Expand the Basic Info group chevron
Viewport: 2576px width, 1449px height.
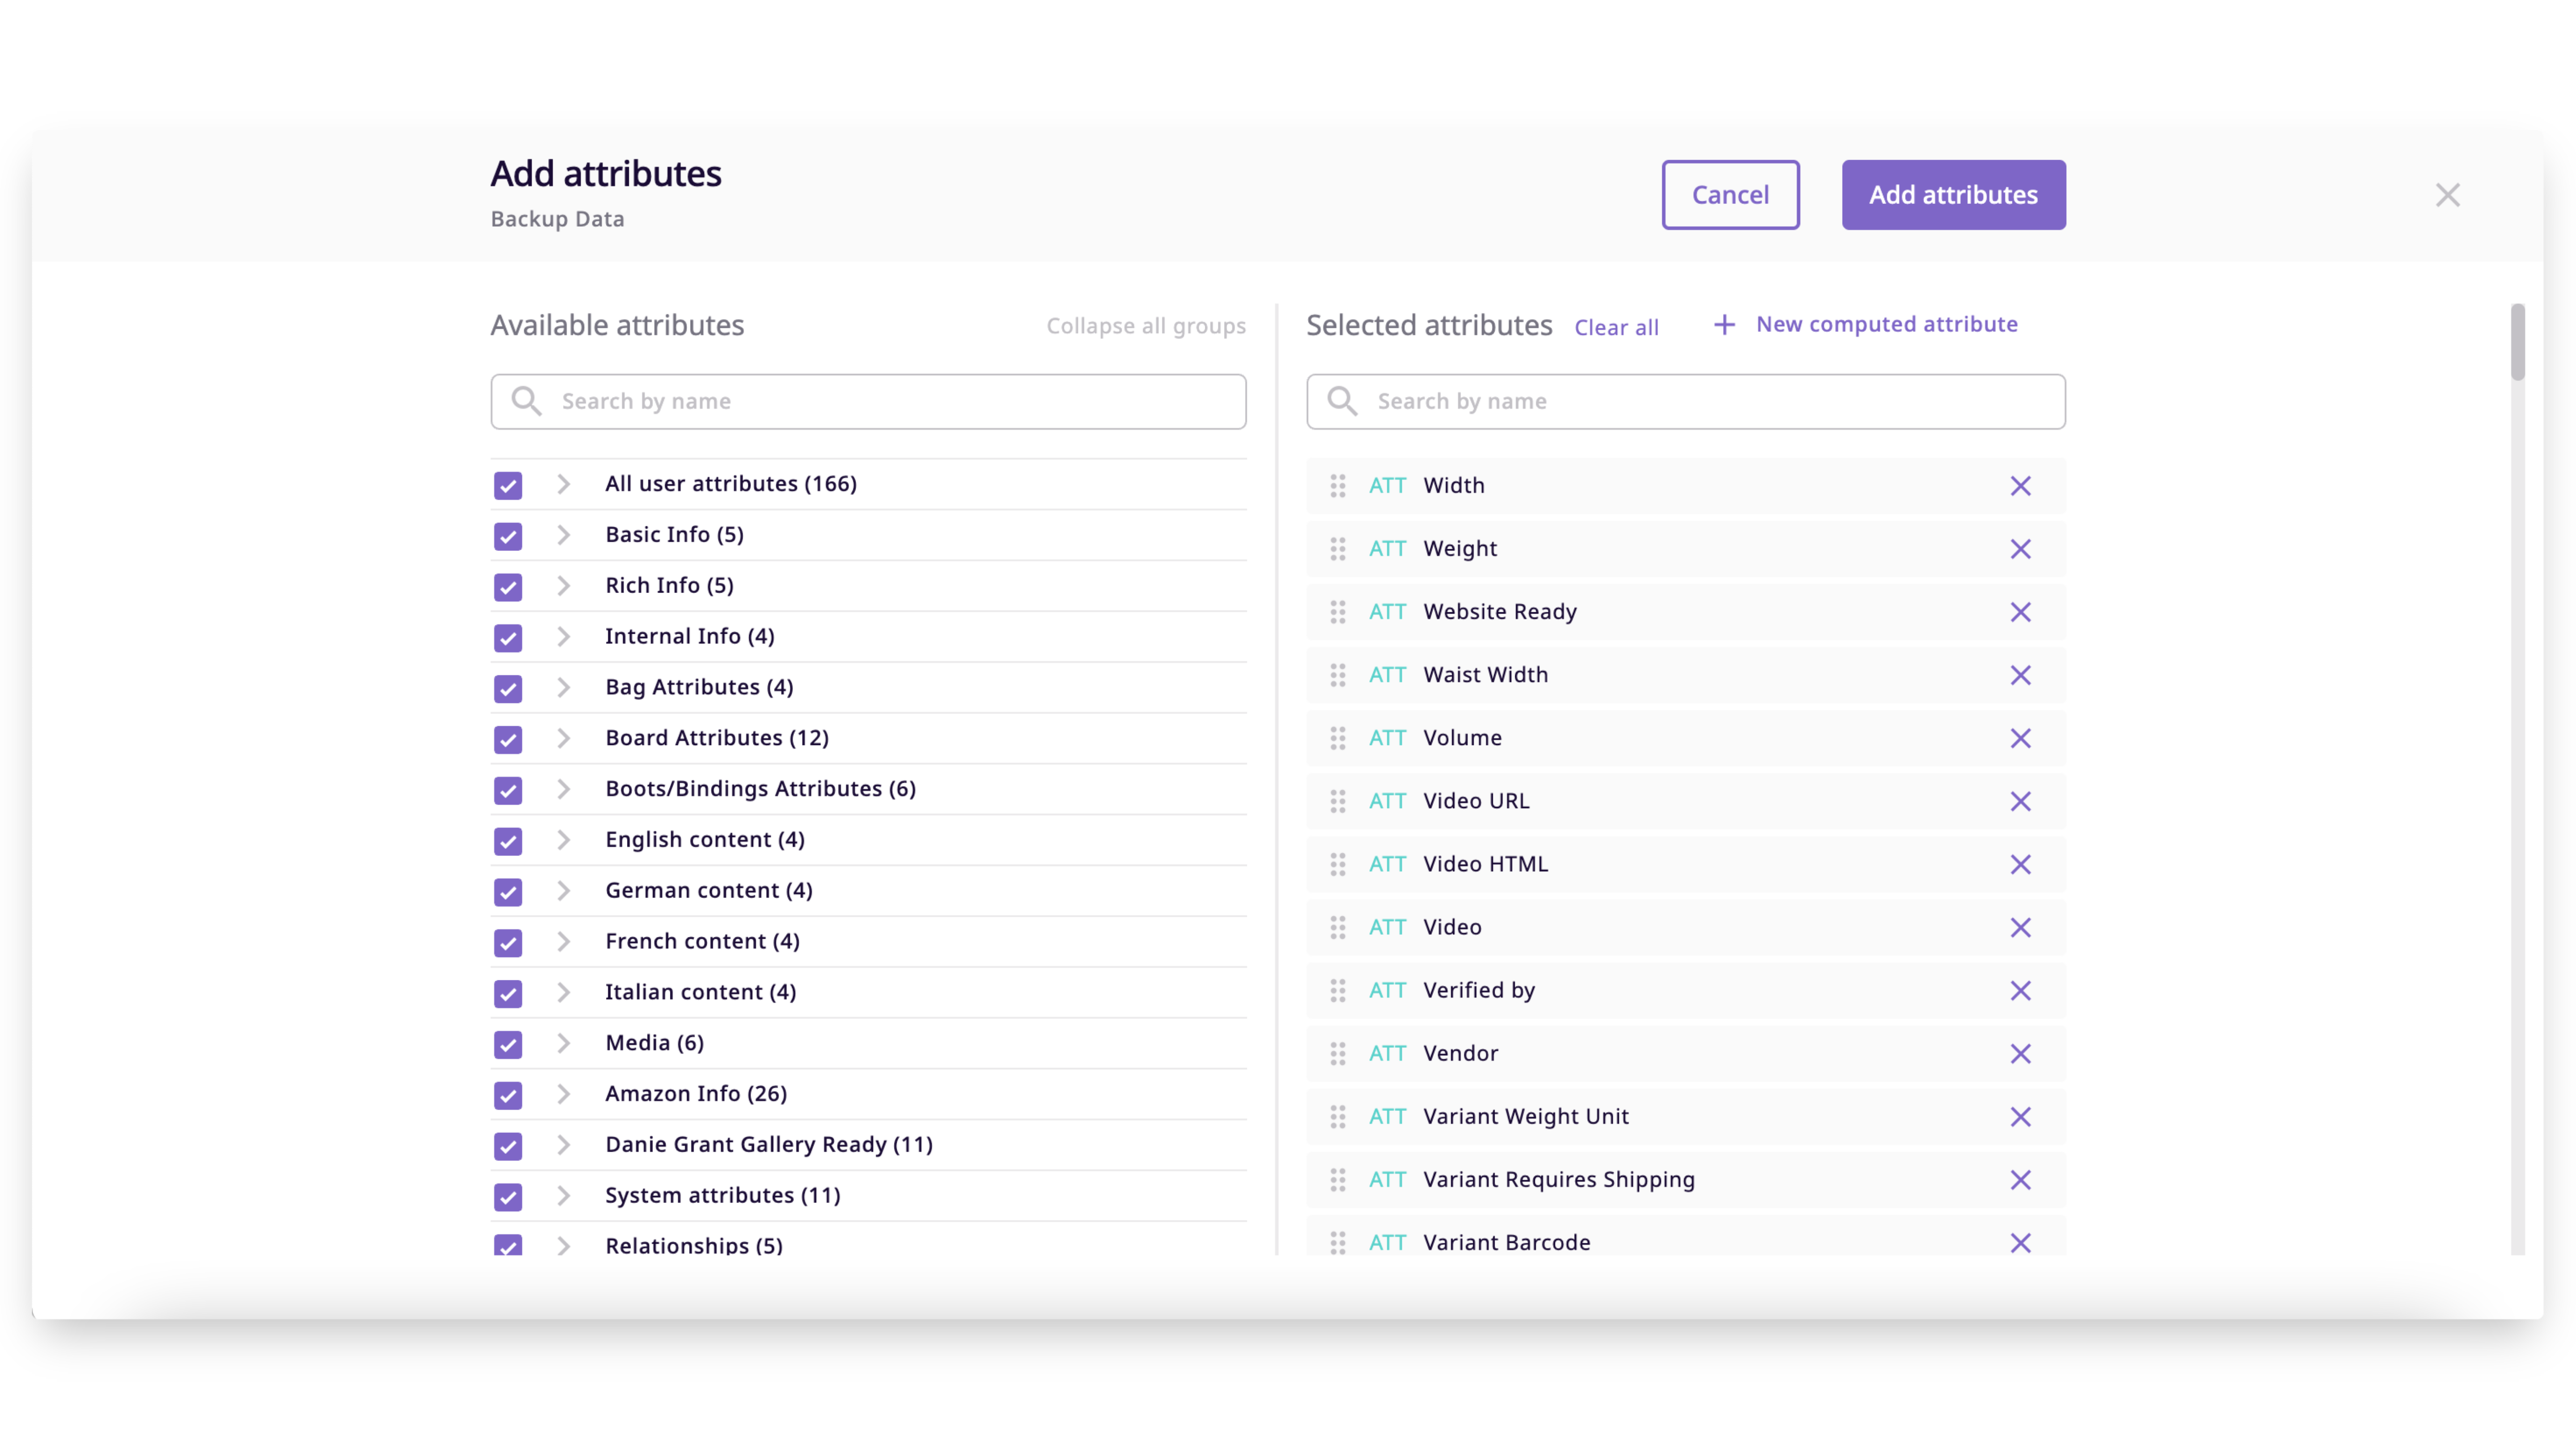coord(564,535)
